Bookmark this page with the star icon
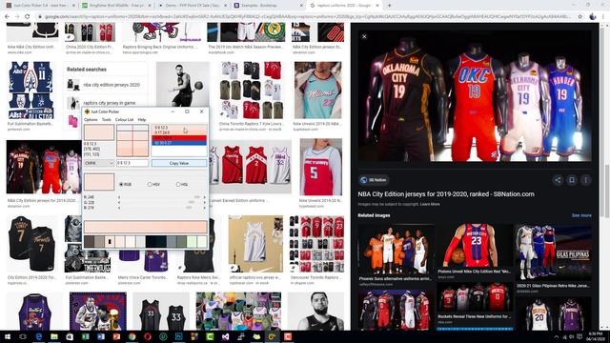The width and height of the screenshot is (610, 343). pyautogui.click(x=580, y=17)
